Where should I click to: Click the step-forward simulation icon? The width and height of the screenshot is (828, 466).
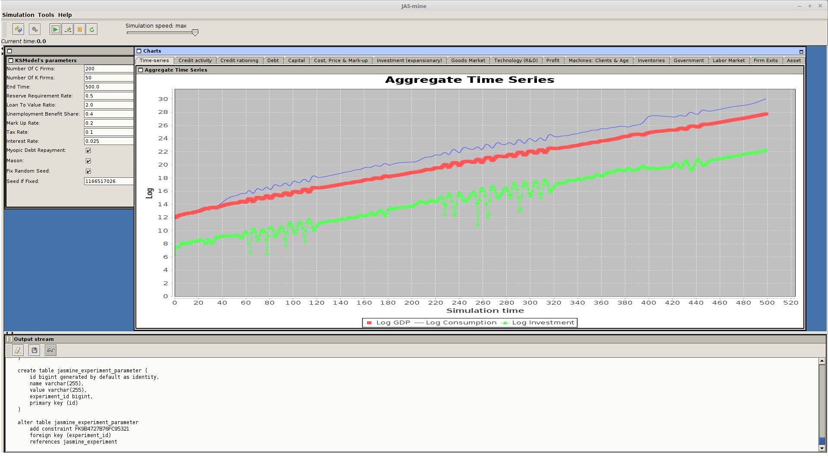(68, 29)
